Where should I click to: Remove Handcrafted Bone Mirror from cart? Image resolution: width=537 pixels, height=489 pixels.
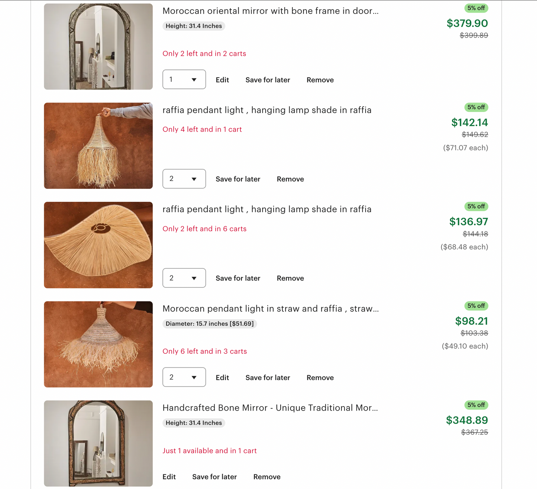coord(267,477)
